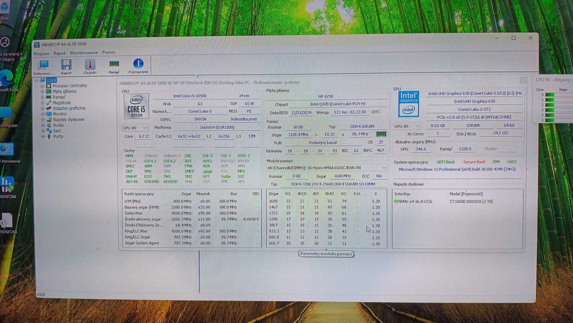Expand the Pamięć tree node
This screenshot has height=323, width=573.
pos(42,98)
